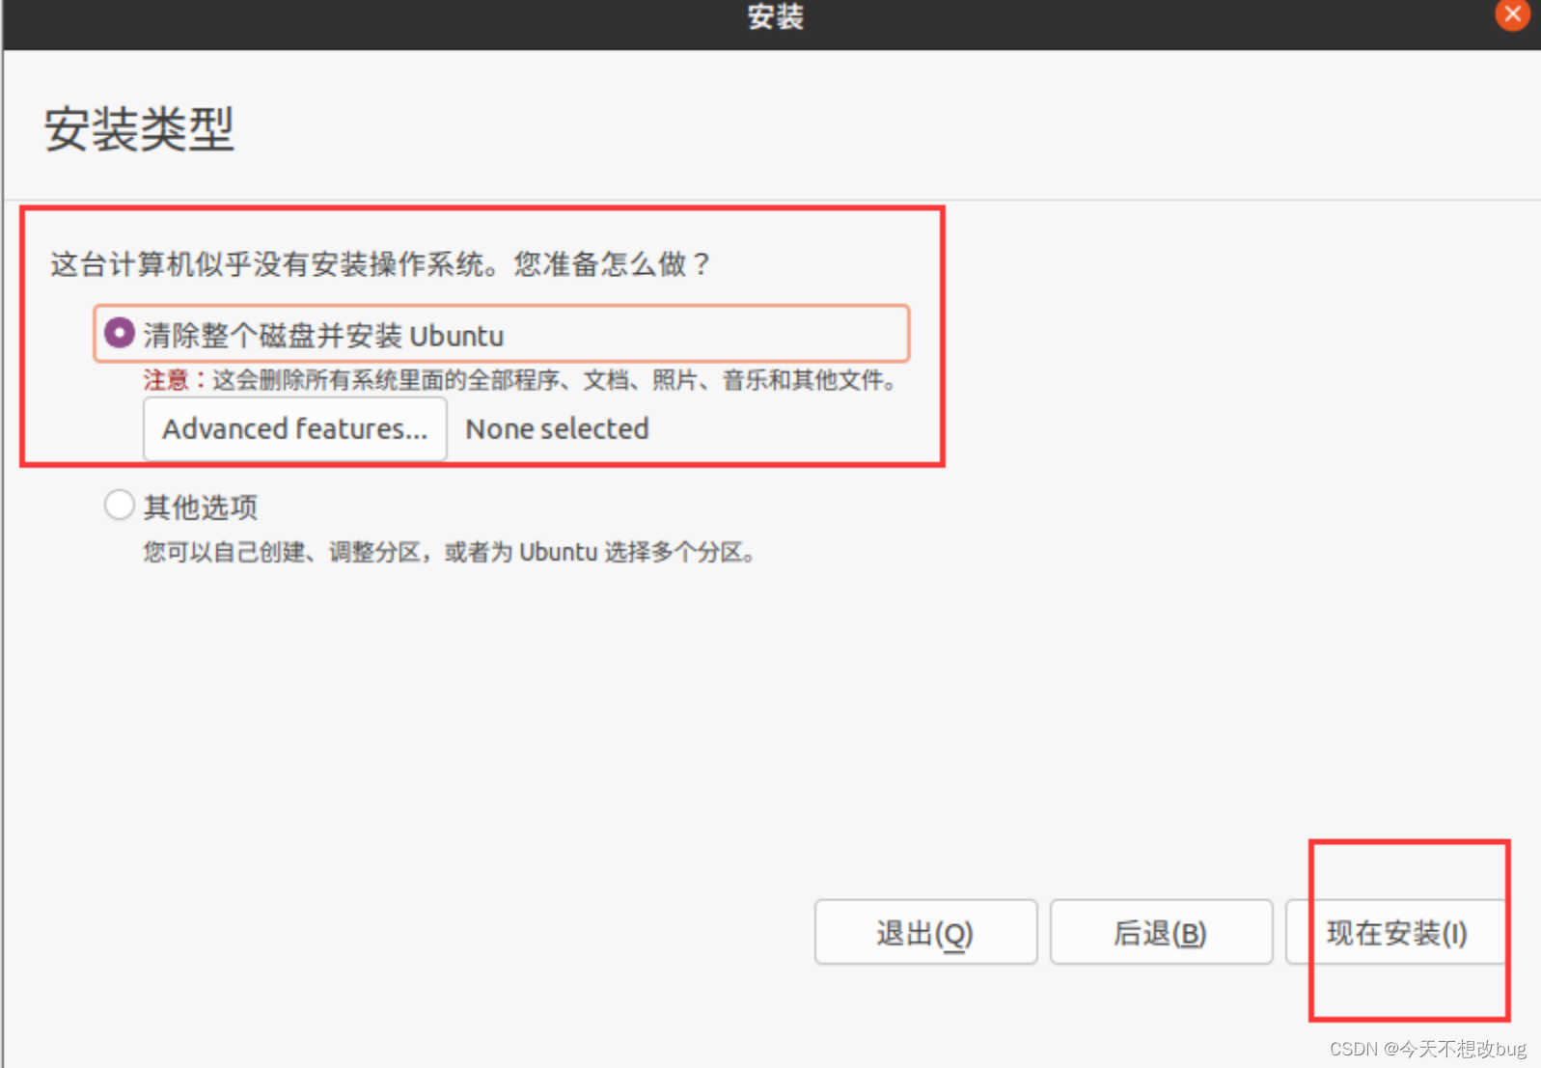
Task: Click the description about creating and resizing partitions
Action: 450,552
